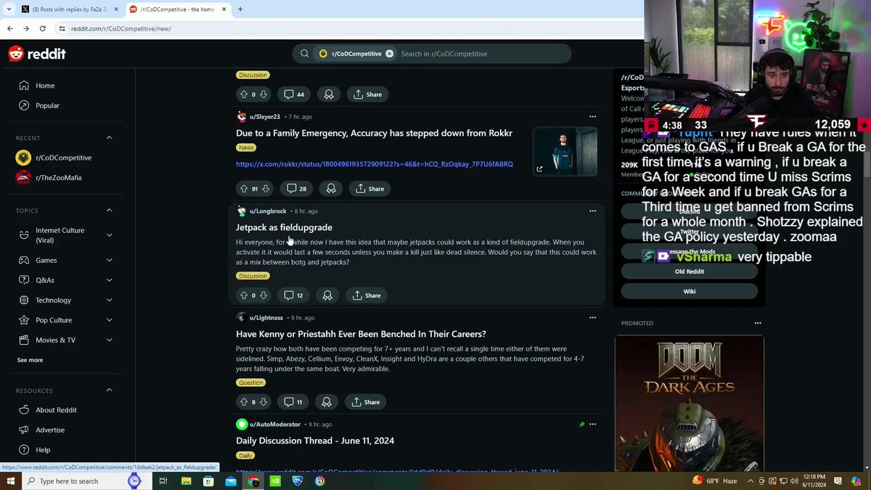The height and width of the screenshot is (490, 871).
Task: Give award to the post with 44 comments
Action: click(x=328, y=94)
